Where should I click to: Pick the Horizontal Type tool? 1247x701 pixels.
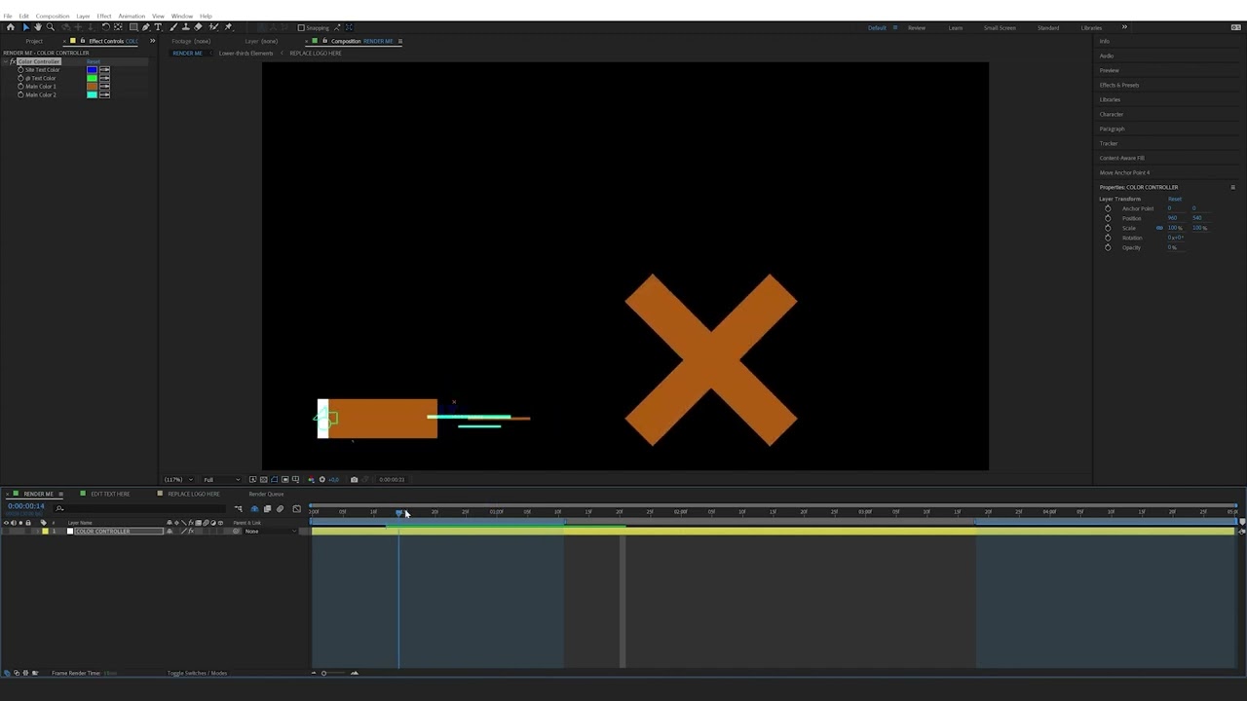tap(159, 27)
